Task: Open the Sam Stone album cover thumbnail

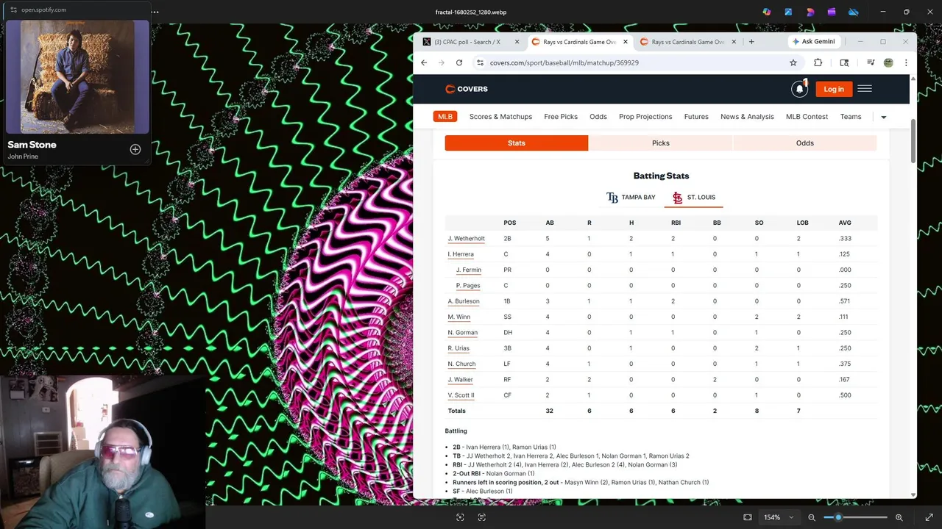Action: point(77,76)
